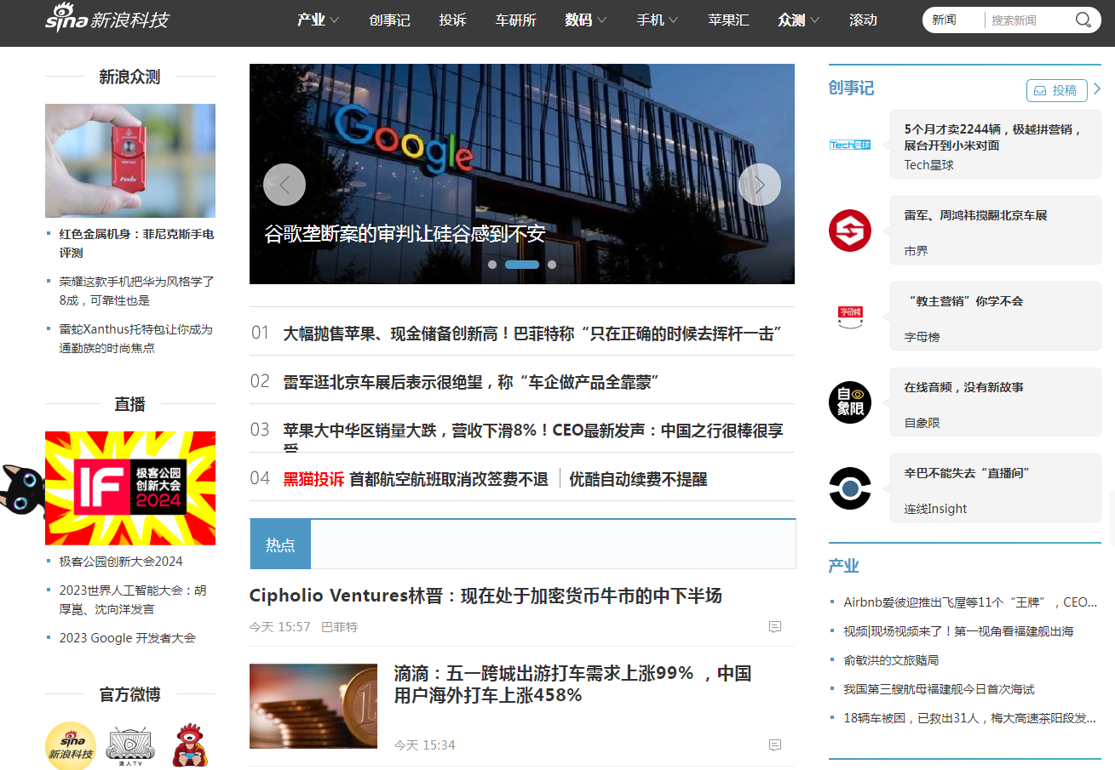Image resolution: width=1115 pixels, height=770 pixels.
Task: Open the red mascot weibo avatar
Action: coord(190,745)
